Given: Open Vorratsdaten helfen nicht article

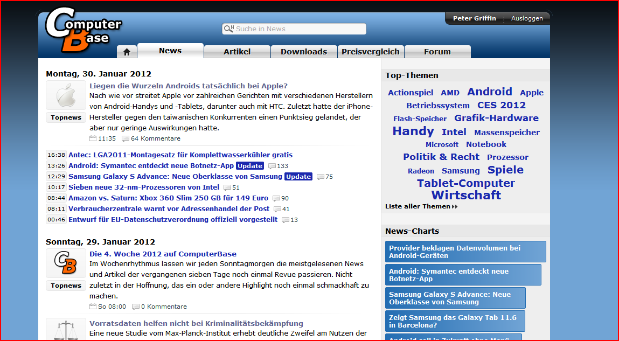Looking at the screenshot, I should tap(196, 324).
